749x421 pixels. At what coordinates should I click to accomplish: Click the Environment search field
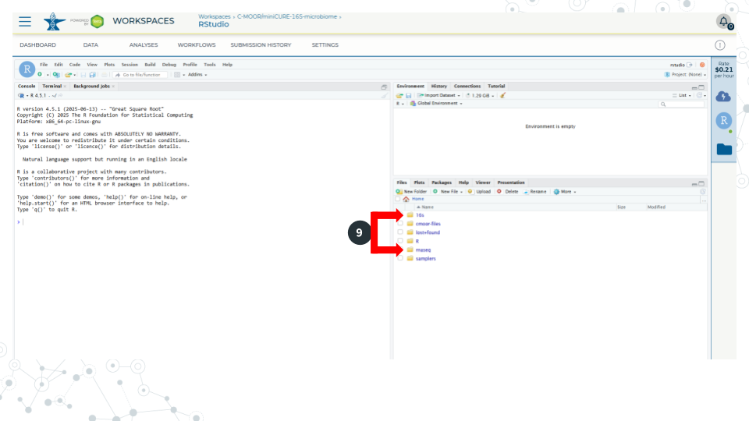tap(682, 104)
